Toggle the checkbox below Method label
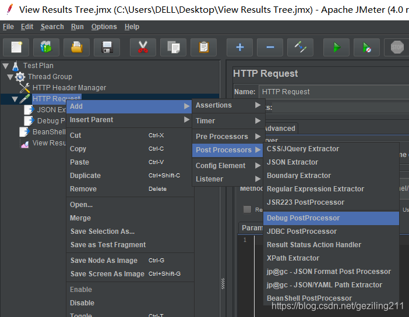Viewport: 409px width, 317px height. click(x=247, y=209)
